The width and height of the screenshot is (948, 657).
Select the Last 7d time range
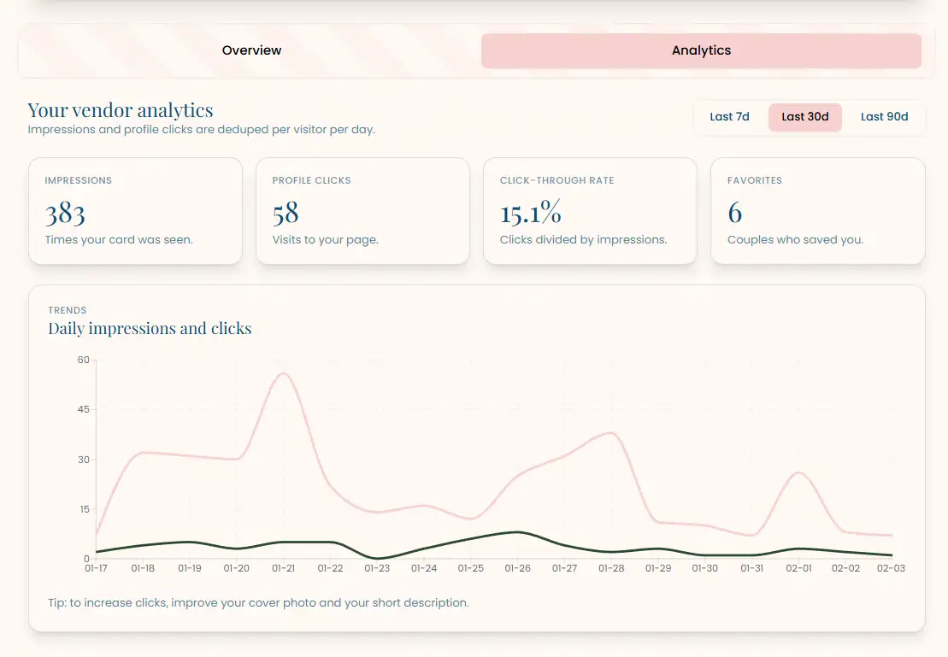tap(731, 117)
